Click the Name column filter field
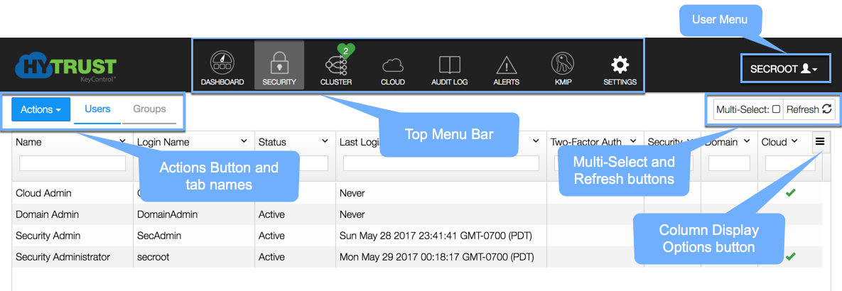842x291 pixels. pyautogui.click(x=72, y=163)
